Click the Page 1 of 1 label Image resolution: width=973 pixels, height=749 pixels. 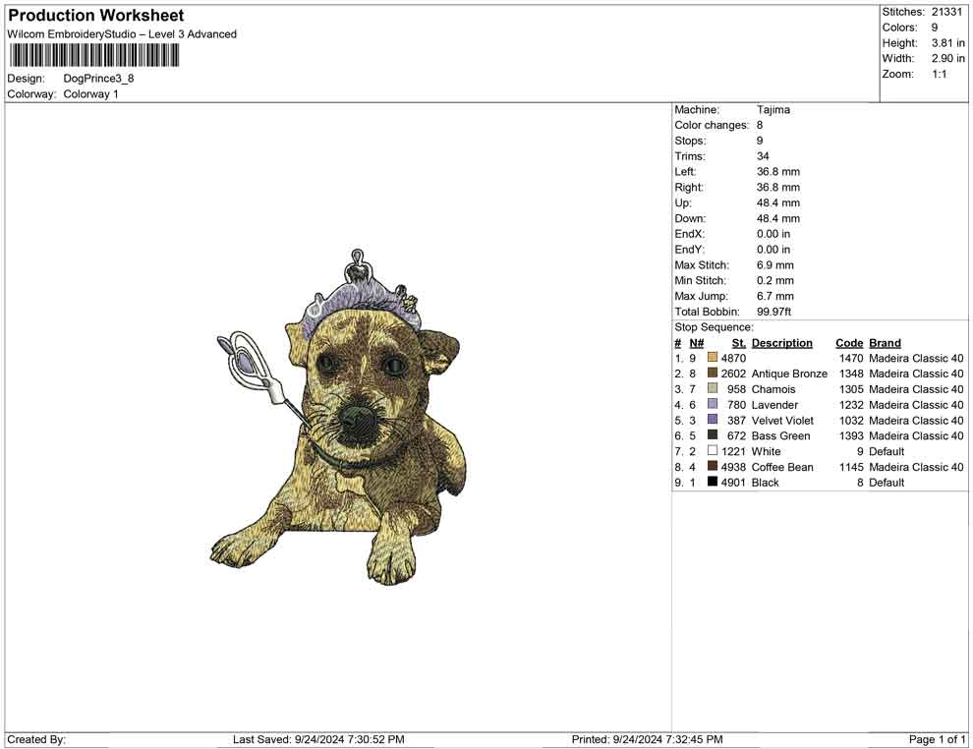click(x=937, y=739)
